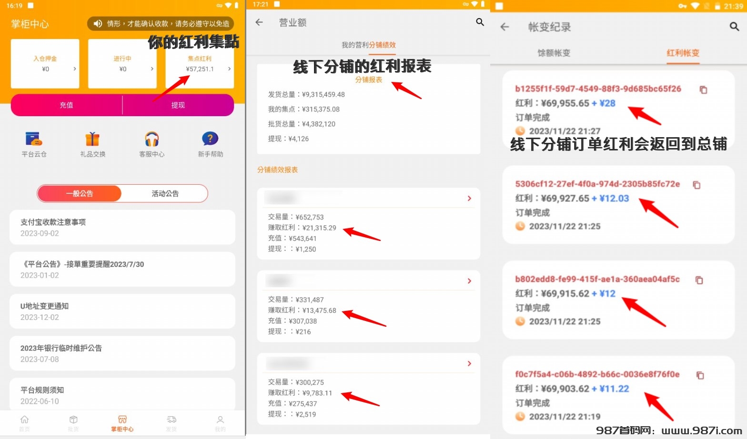747x439 pixels.
Task: Click 红利 ¥69,955.65 +¥28 line
Action: point(565,103)
